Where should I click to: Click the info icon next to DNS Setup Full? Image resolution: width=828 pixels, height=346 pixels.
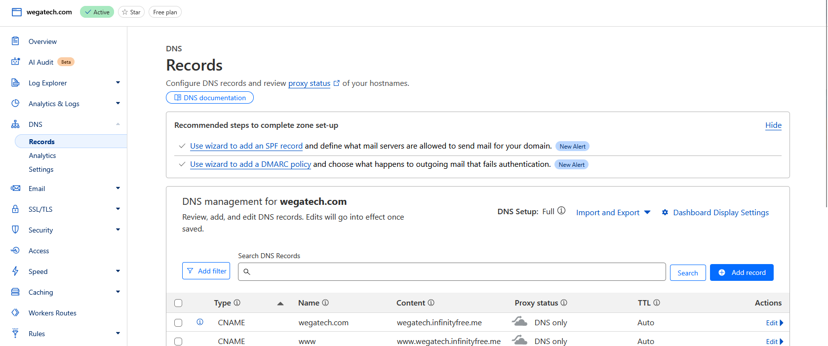[x=561, y=211]
